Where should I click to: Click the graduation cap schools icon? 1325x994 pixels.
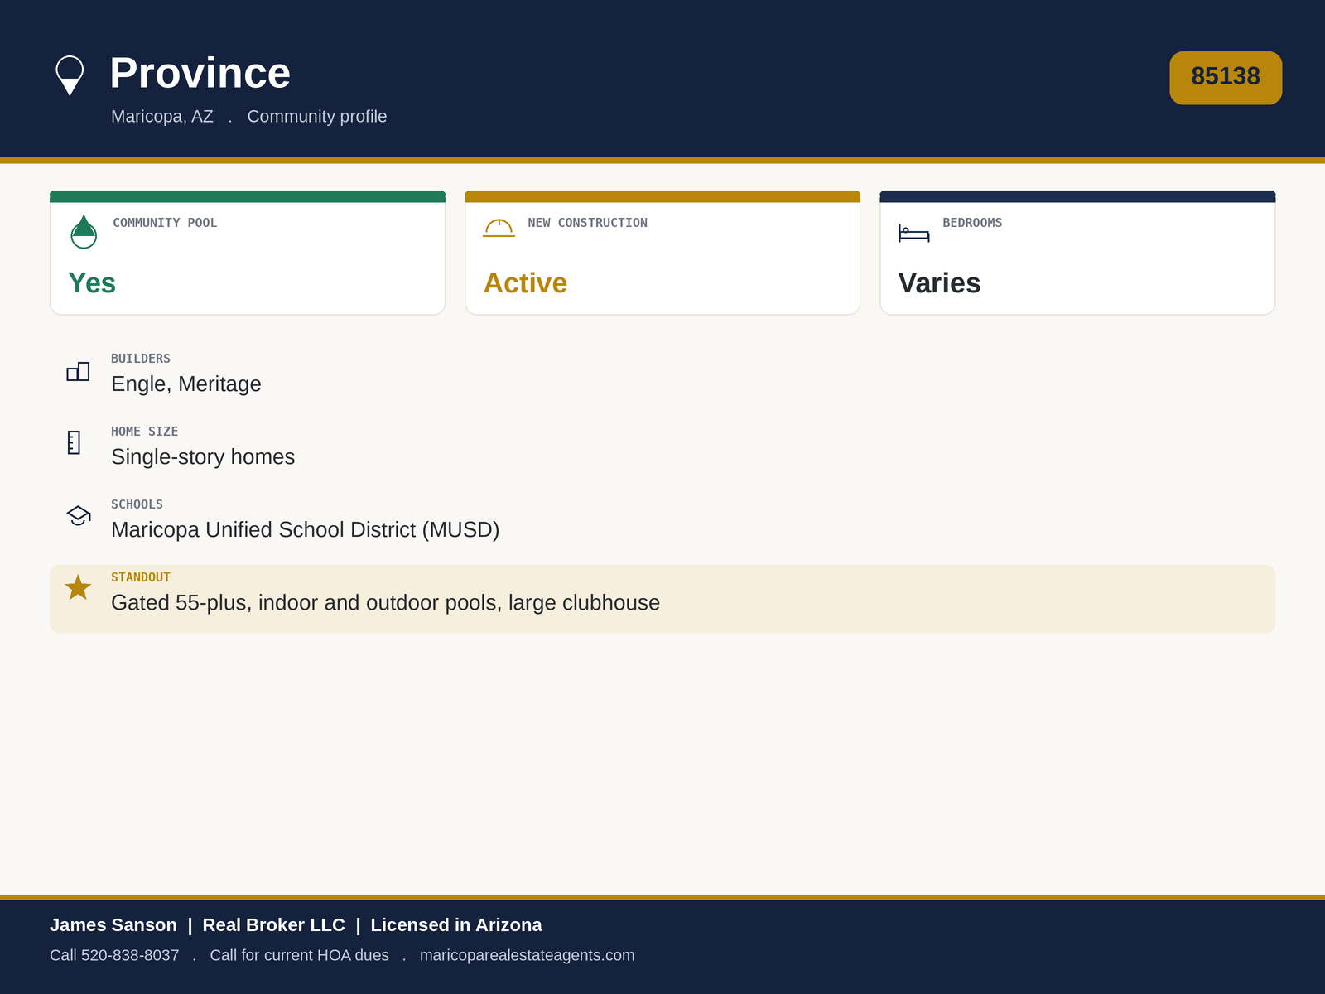click(x=79, y=515)
